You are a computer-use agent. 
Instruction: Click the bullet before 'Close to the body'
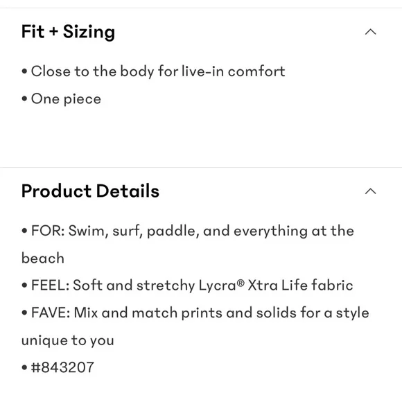24,71
